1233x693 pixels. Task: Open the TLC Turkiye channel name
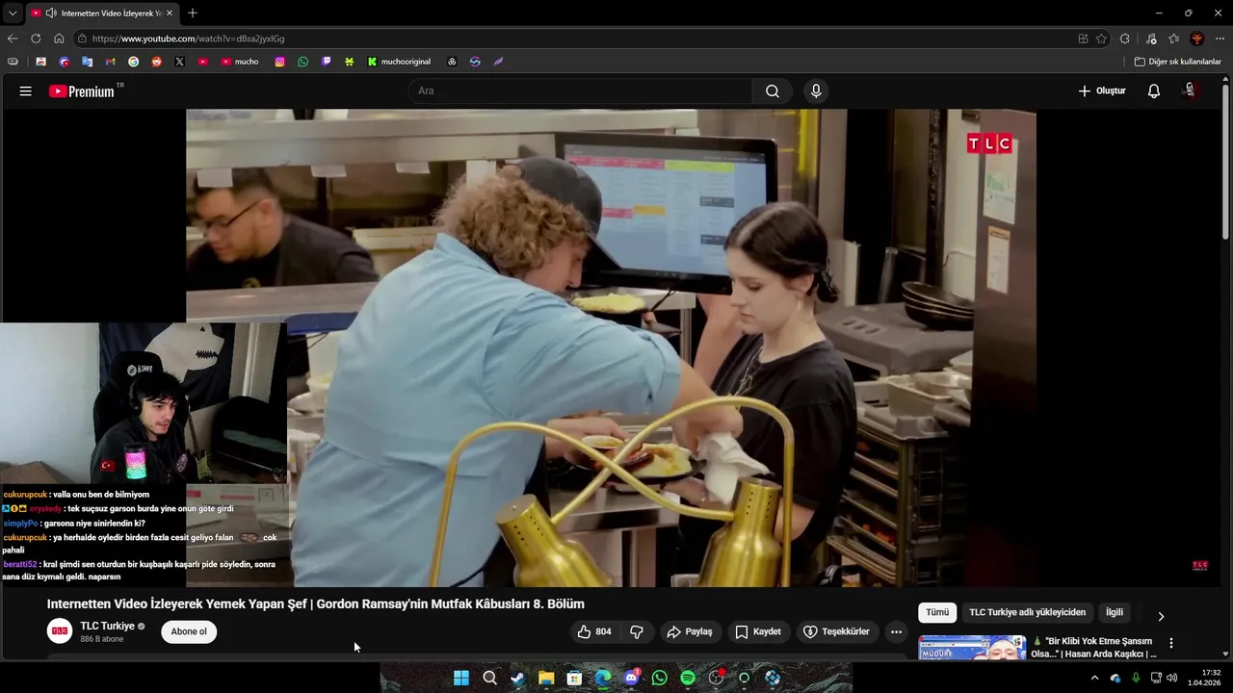(107, 626)
